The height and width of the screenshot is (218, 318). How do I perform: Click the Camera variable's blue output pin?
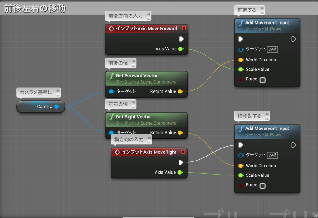pos(57,107)
